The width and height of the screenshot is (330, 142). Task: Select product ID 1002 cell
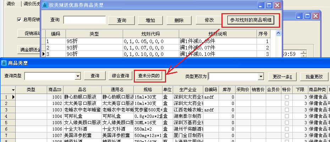[x=55, y=104]
